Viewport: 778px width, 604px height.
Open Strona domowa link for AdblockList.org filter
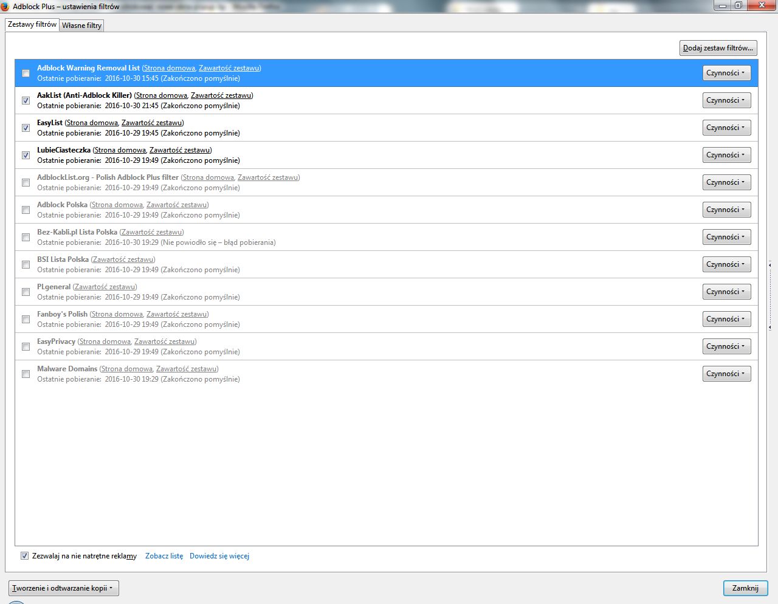208,177
